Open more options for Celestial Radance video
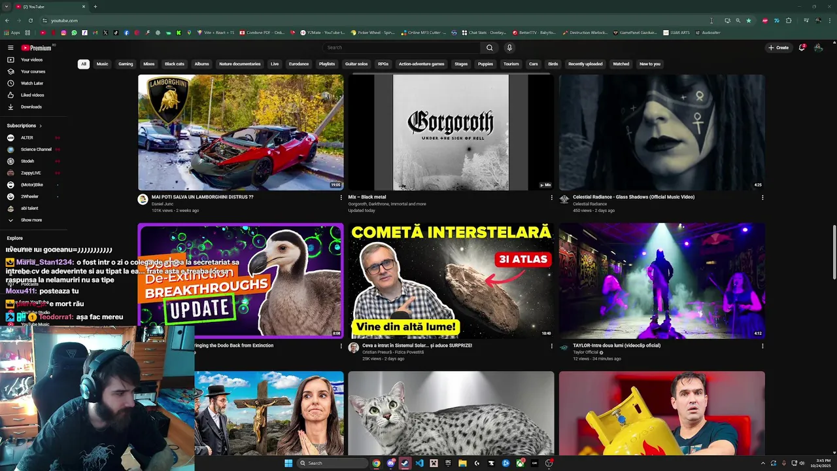Viewport: 837px width, 471px height. [x=762, y=197]
